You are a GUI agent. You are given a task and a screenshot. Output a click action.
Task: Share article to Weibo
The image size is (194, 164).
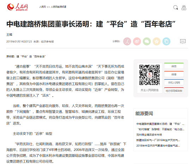(137, 41)
